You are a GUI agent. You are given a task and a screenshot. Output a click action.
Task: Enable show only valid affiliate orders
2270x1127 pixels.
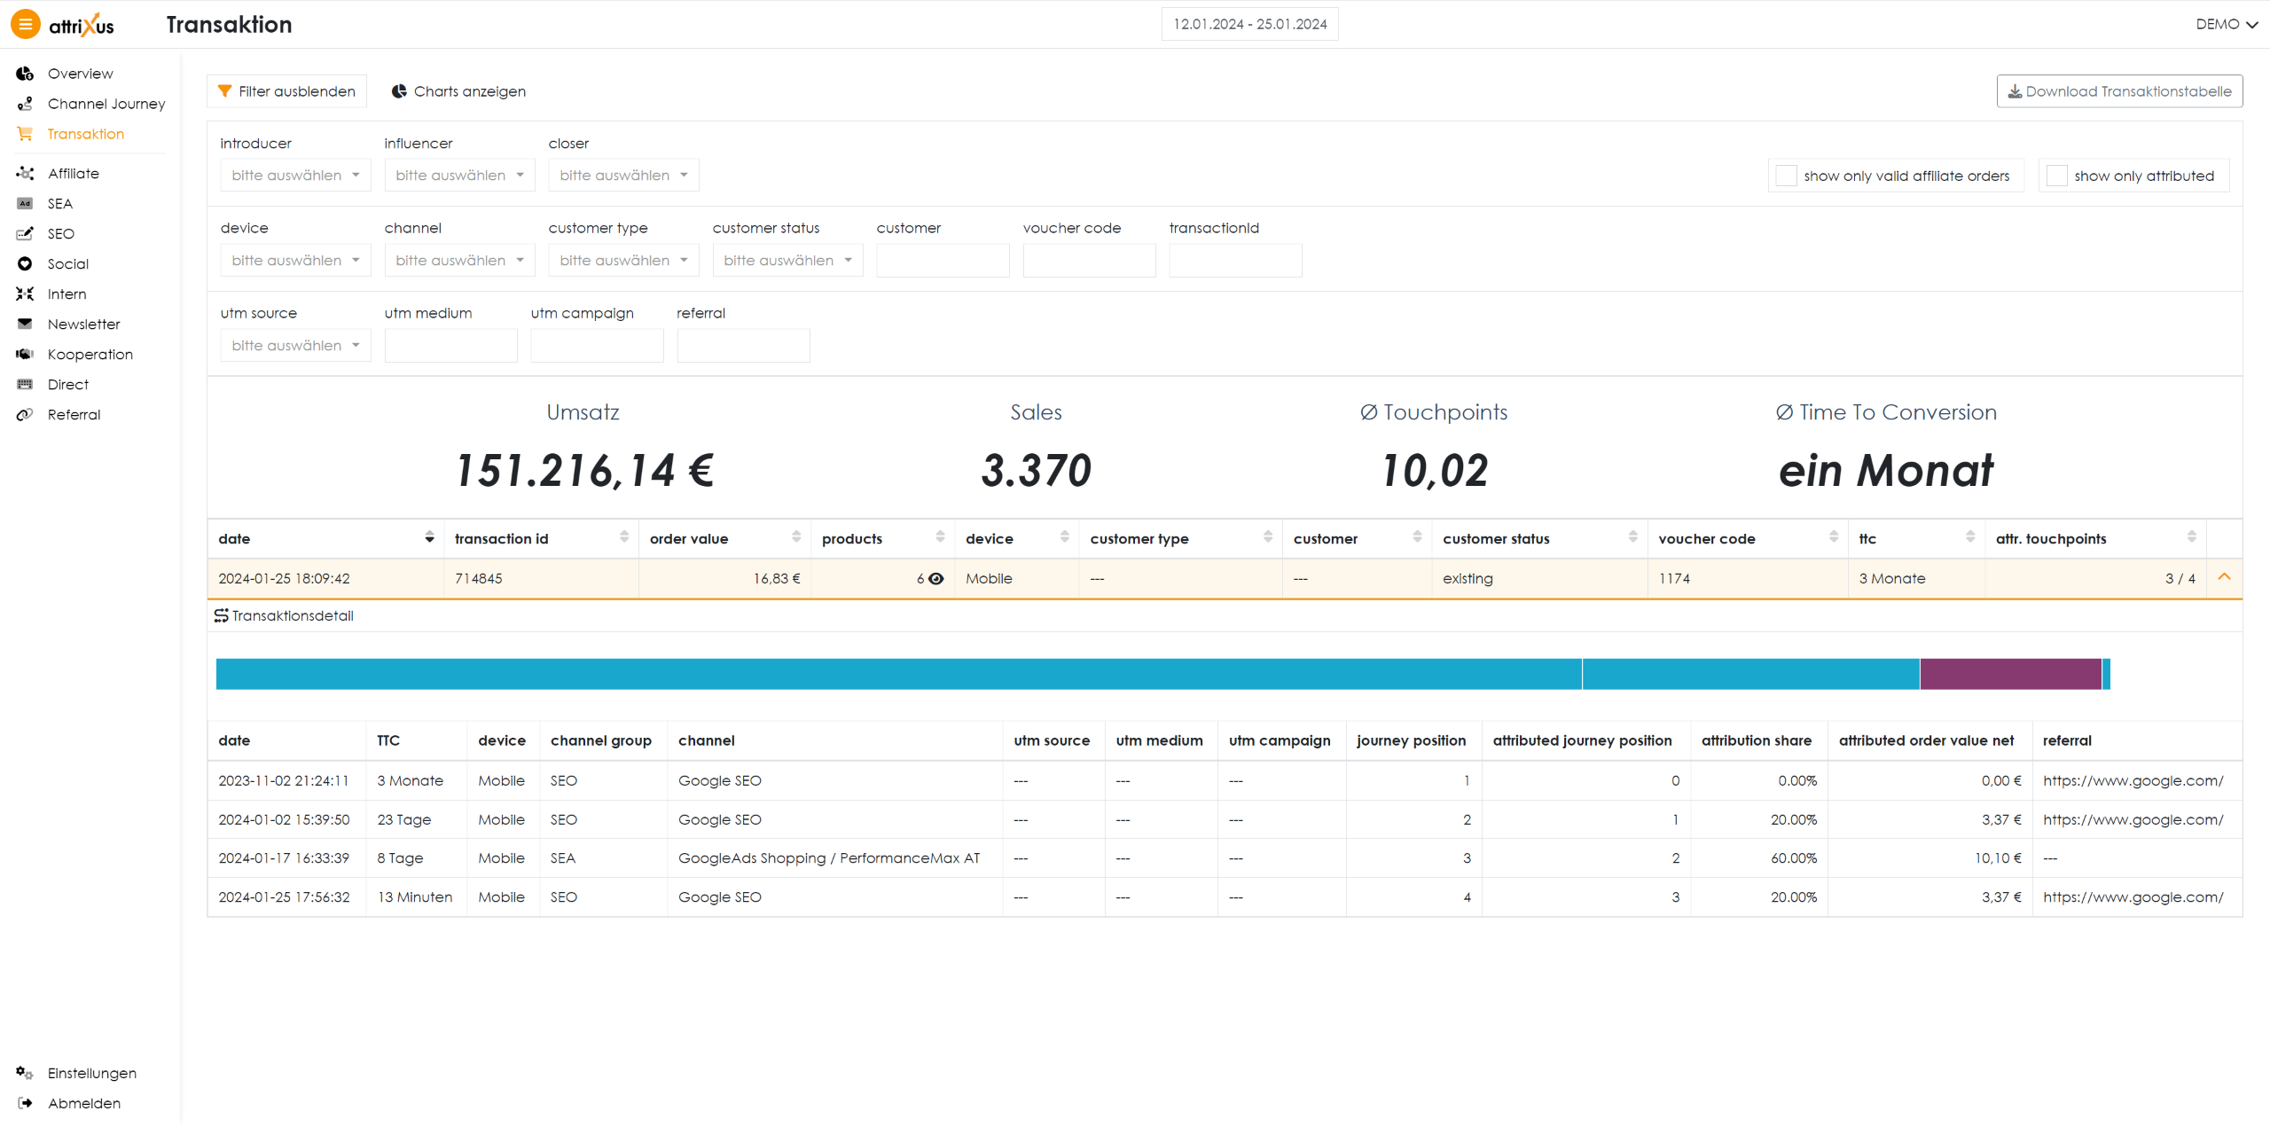tap(1787, 176)
